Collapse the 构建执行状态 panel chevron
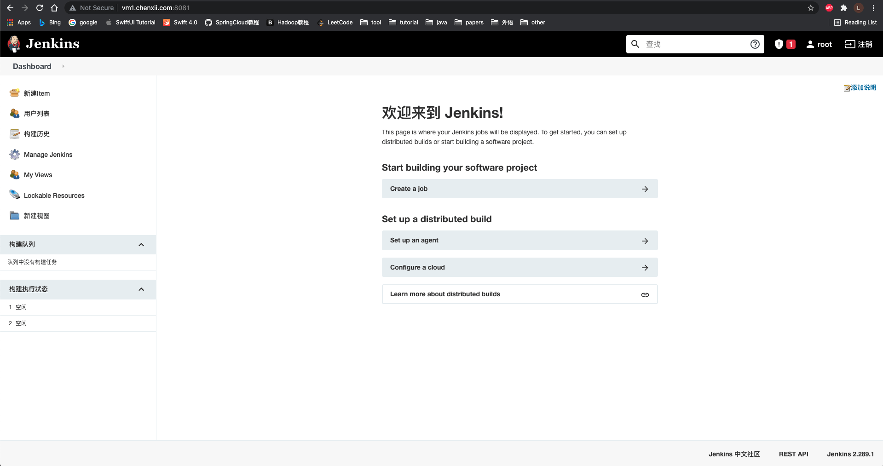Image resolution: width=883 pixels, height=466 pixels. coord(141,289)
